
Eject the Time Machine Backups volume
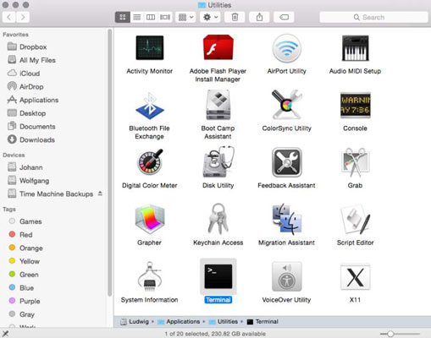tap(100, 194)
